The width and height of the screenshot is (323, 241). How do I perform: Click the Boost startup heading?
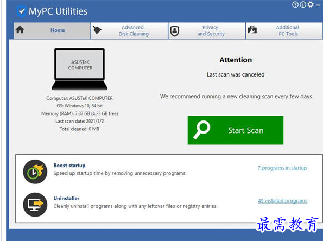[x=69, y=166]
